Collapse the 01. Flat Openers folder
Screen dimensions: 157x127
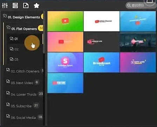pyautogui.click(x=25, y=28)
